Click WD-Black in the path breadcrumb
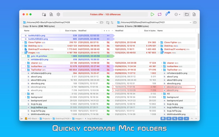 (31, 119)
